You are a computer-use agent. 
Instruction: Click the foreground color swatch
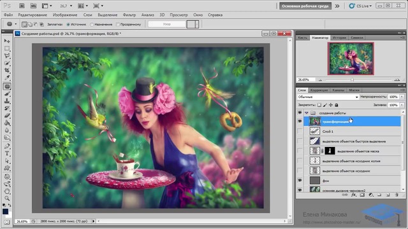pyautogui.click(x=6, y=212)
